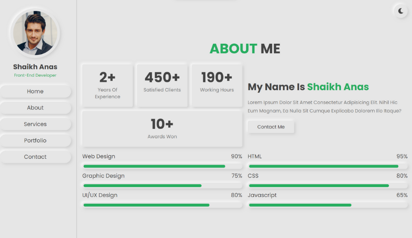The width and height of the screenshot is (412, 238).
Task: Click the profile photo of Shaikh Anas
Action: tap(35, 33)
